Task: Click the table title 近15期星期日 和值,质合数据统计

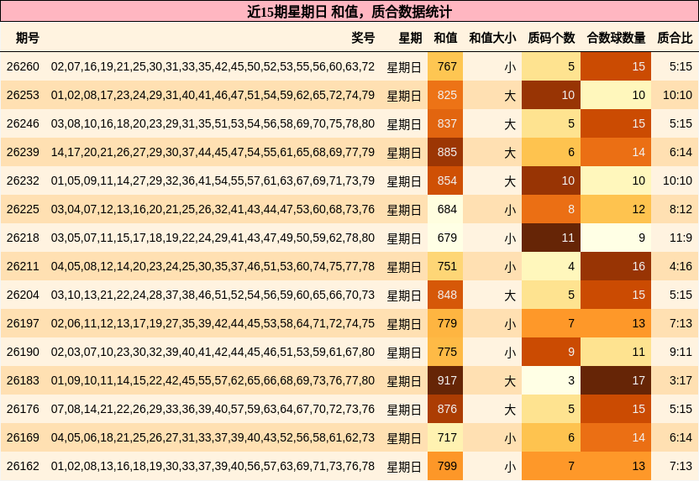Action: tap(349, 12)
